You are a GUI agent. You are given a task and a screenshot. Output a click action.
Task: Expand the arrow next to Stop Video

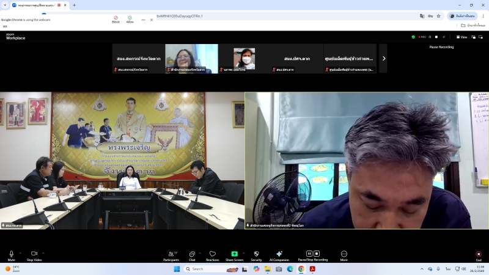tap(43, 252)
